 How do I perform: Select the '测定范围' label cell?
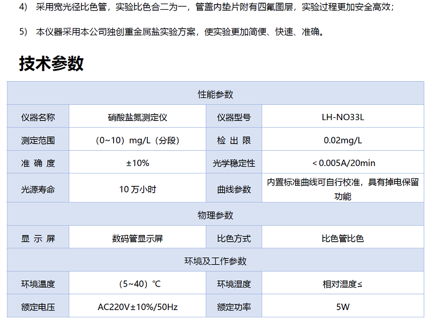click(x=38, y=139)
